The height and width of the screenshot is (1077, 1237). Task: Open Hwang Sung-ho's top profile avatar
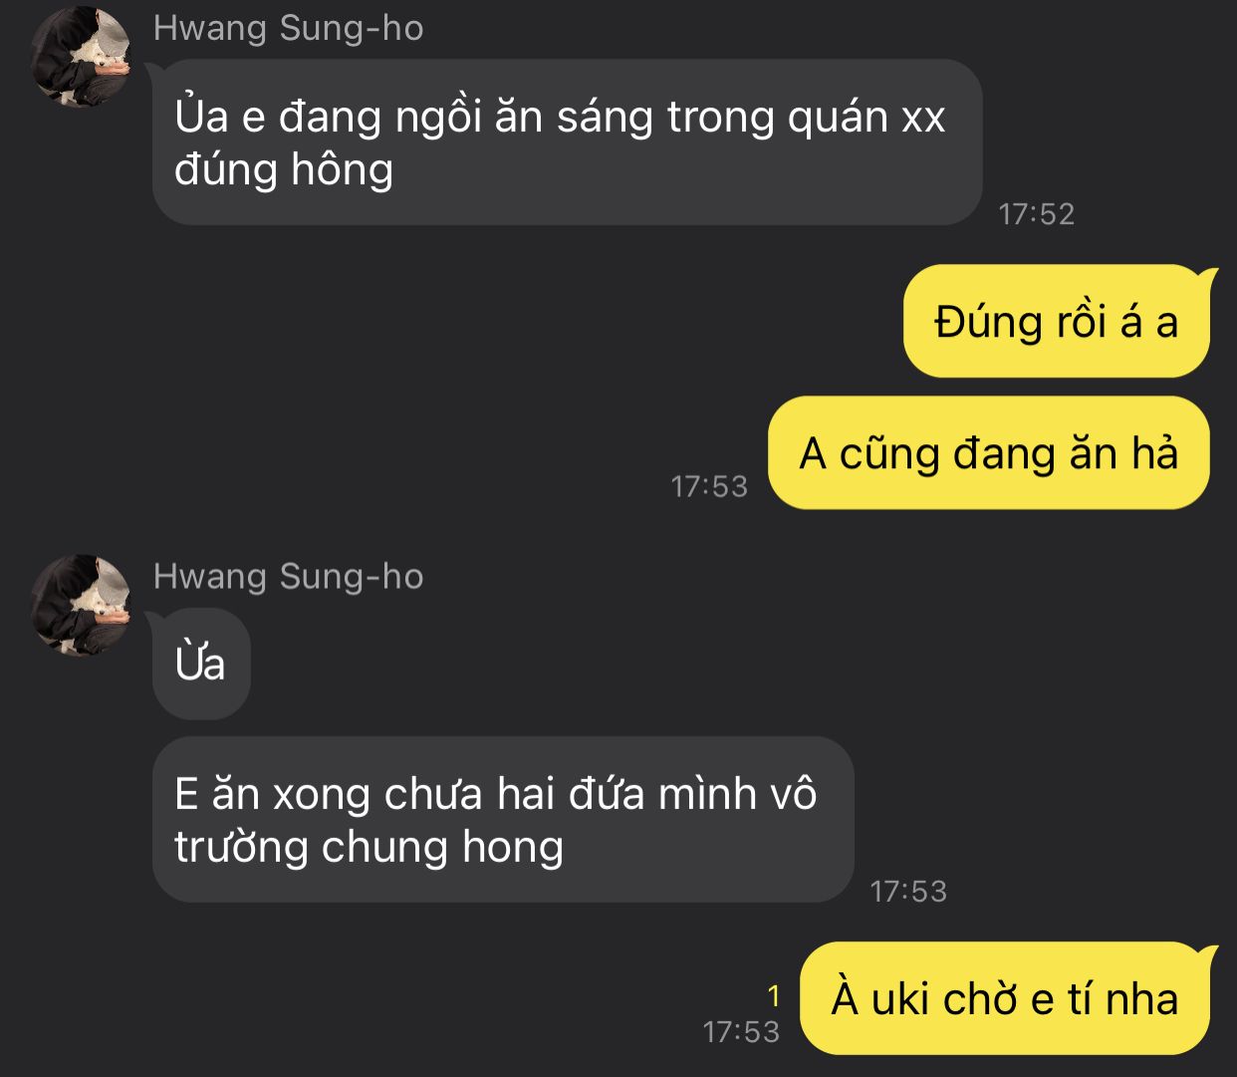[x=82, y=57]
